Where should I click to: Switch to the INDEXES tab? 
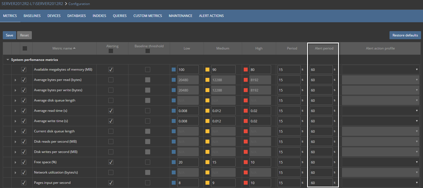99,16
